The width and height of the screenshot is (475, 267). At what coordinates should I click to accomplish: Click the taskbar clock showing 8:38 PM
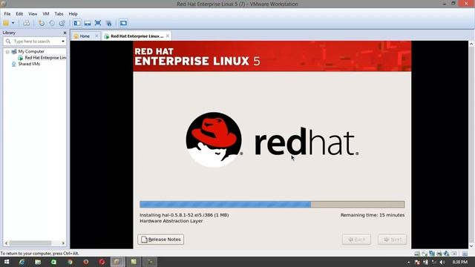(x=460, y=262)
